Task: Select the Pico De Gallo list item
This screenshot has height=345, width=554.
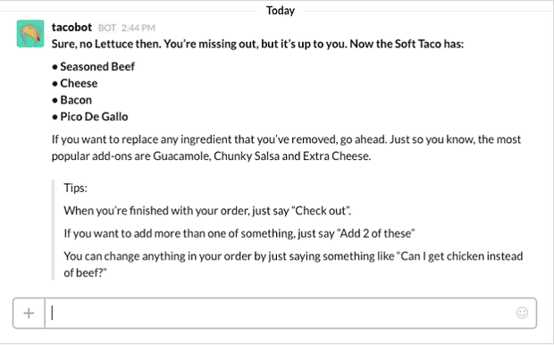Action: (90, 117)
